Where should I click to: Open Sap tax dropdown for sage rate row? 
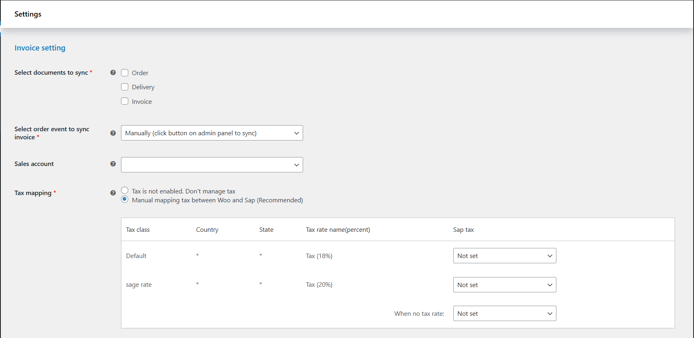coord(504,285)
